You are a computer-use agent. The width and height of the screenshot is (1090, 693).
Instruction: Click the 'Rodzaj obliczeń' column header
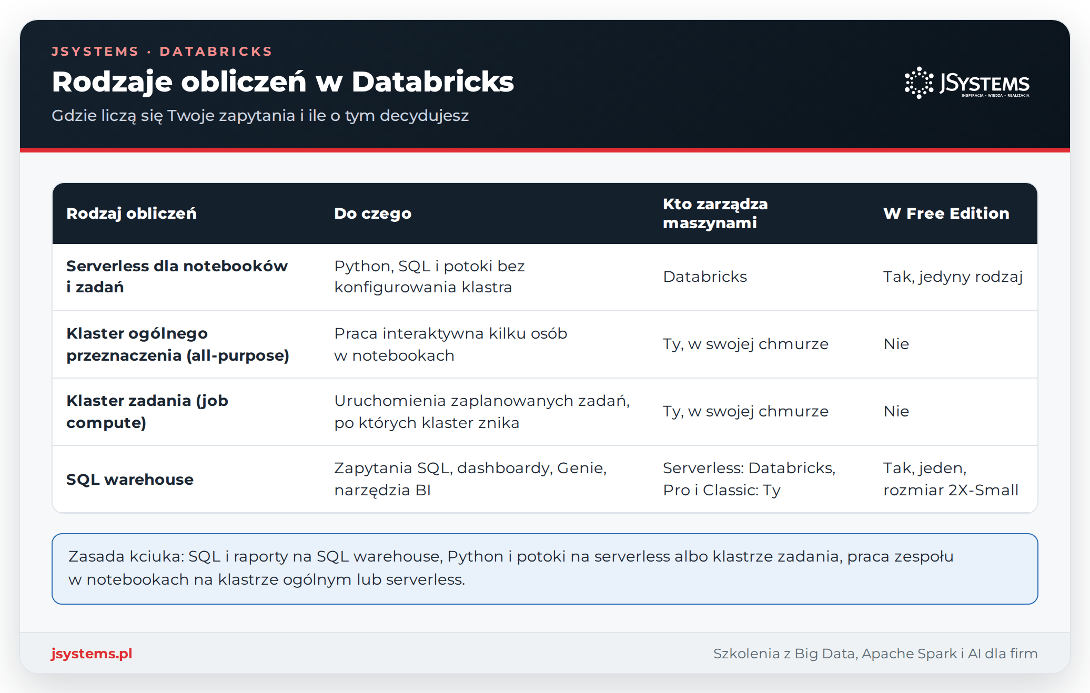click(132, 213)
